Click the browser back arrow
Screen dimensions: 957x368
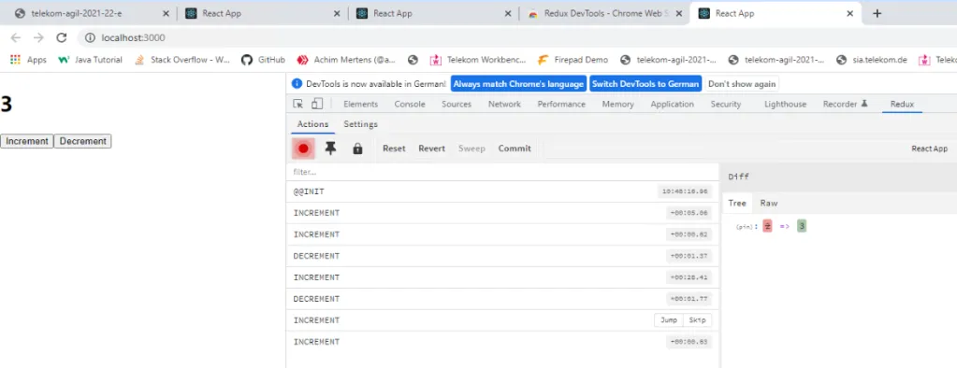pos(16,37)
